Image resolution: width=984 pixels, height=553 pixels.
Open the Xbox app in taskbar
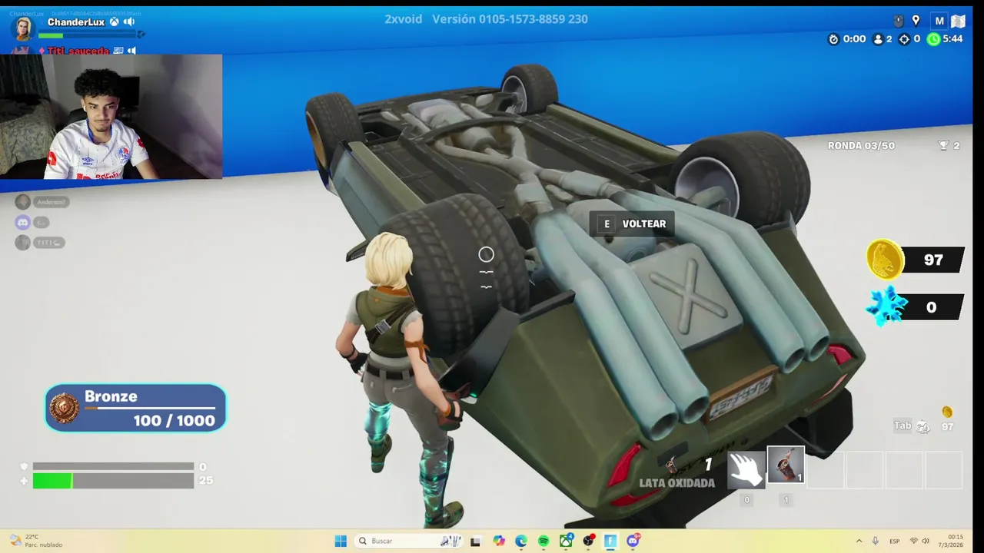(x=566, y=541)
